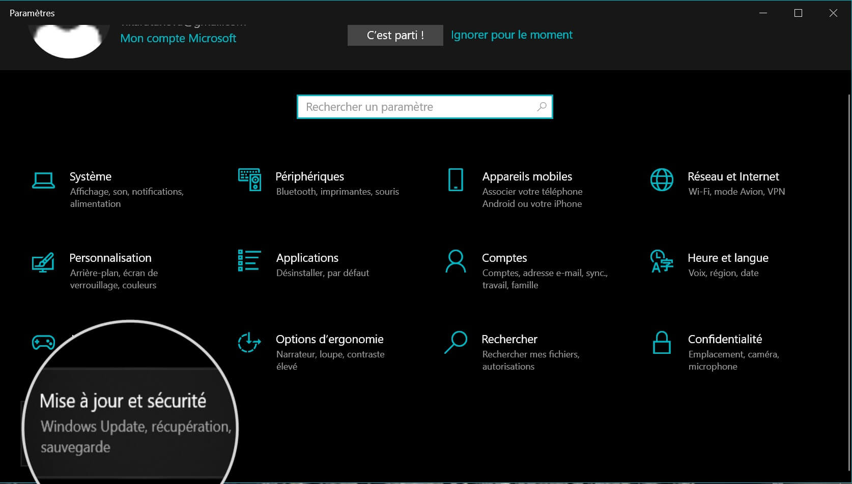Click 'Voix, région, date' description

point(723,273)
